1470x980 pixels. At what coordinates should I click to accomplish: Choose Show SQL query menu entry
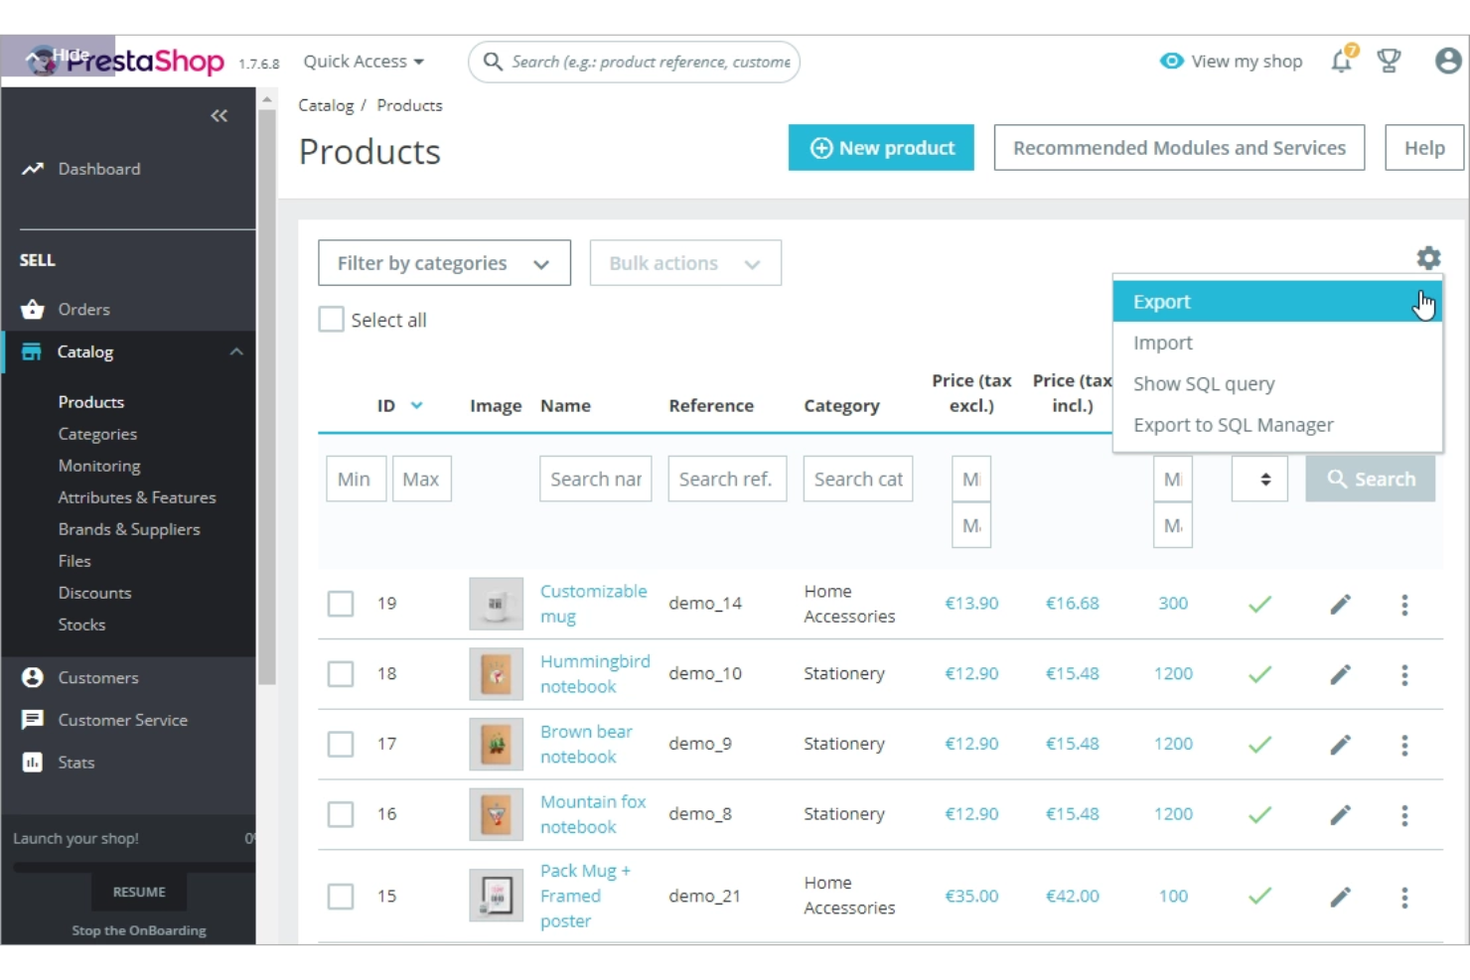tap(1204, 383)
